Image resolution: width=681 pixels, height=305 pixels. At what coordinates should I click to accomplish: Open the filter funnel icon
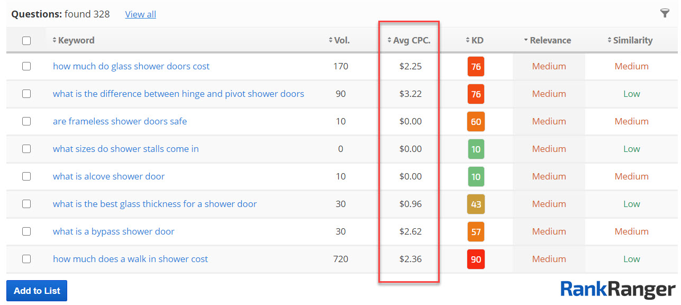point(665,13)
